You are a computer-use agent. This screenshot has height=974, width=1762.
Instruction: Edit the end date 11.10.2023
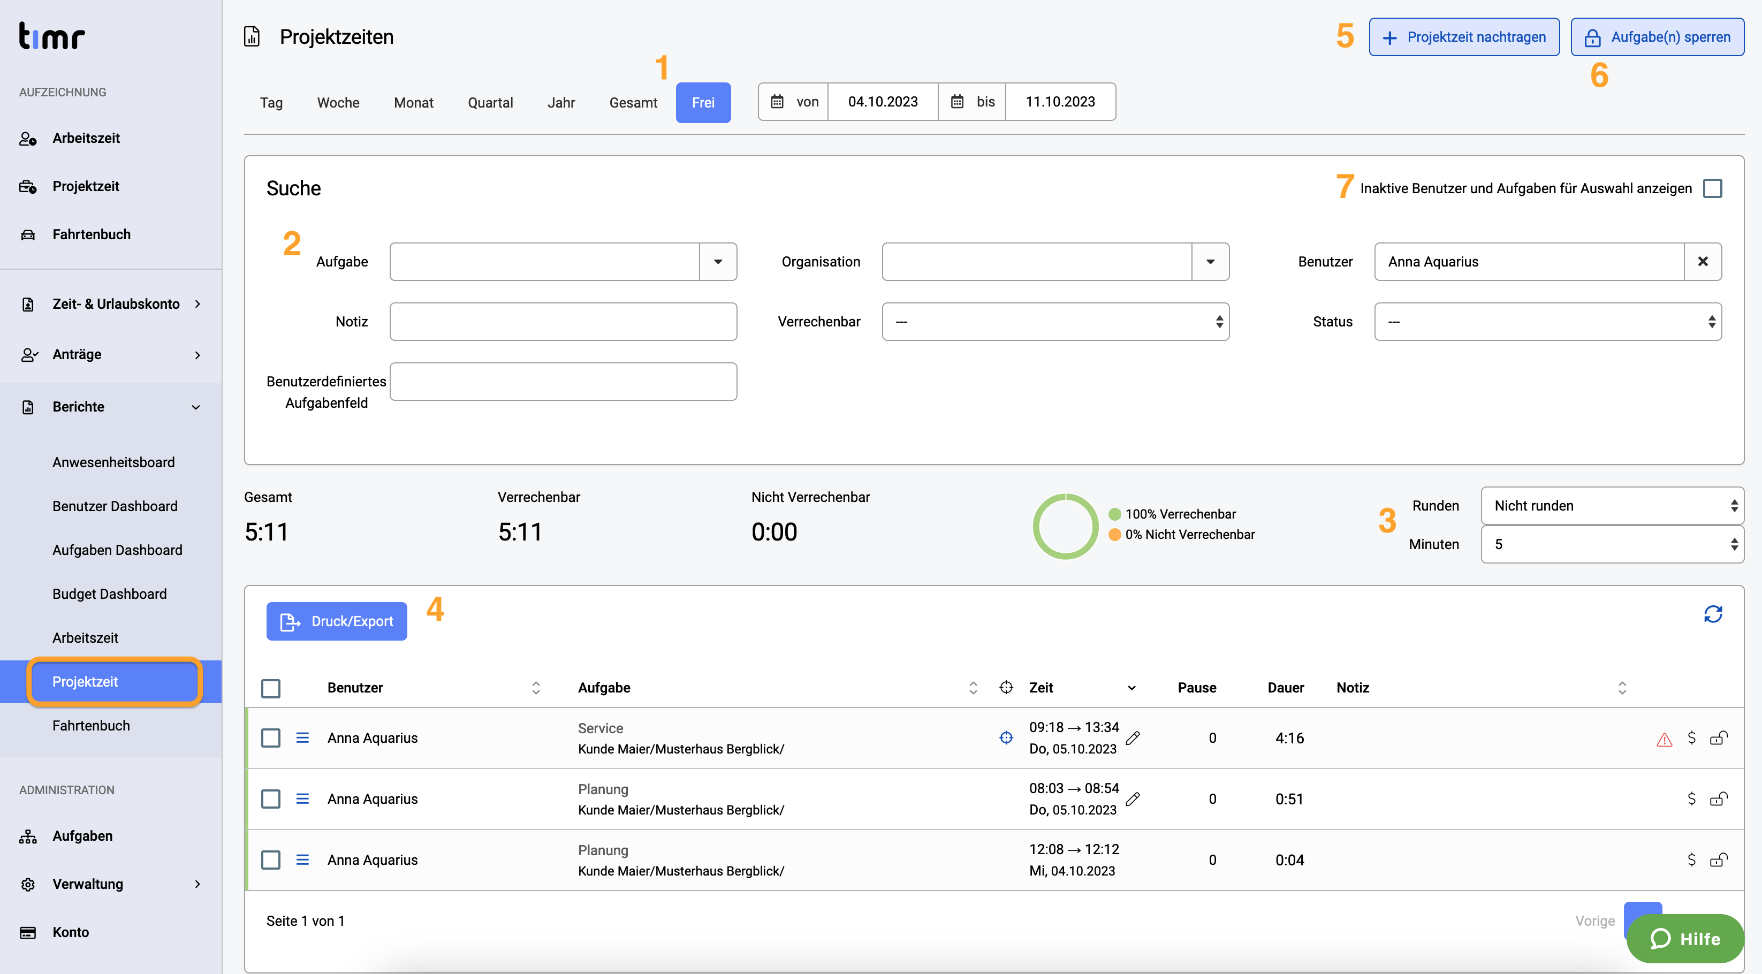(x=1060, y=102)
